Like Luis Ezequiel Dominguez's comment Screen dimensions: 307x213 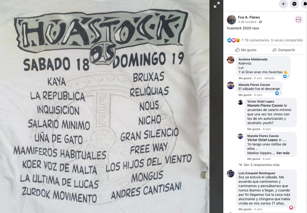click(x=245, y=209)
